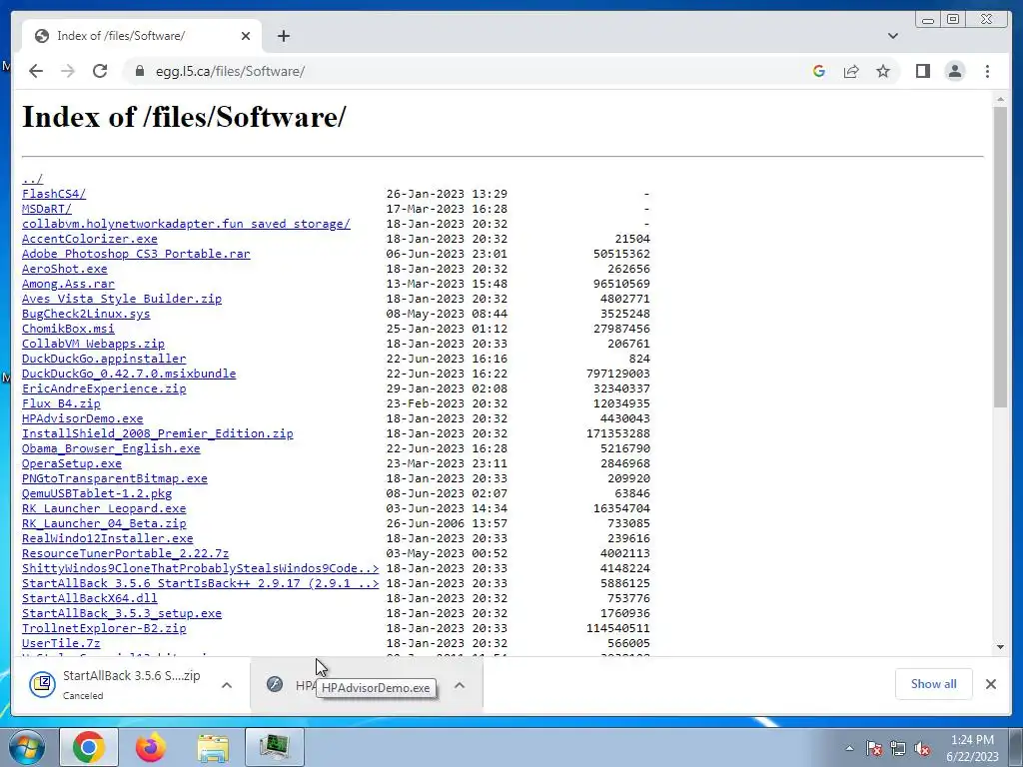1023x767 pixels.
Task: Expand options for StartAllBack download
Action: click(227, 685)
